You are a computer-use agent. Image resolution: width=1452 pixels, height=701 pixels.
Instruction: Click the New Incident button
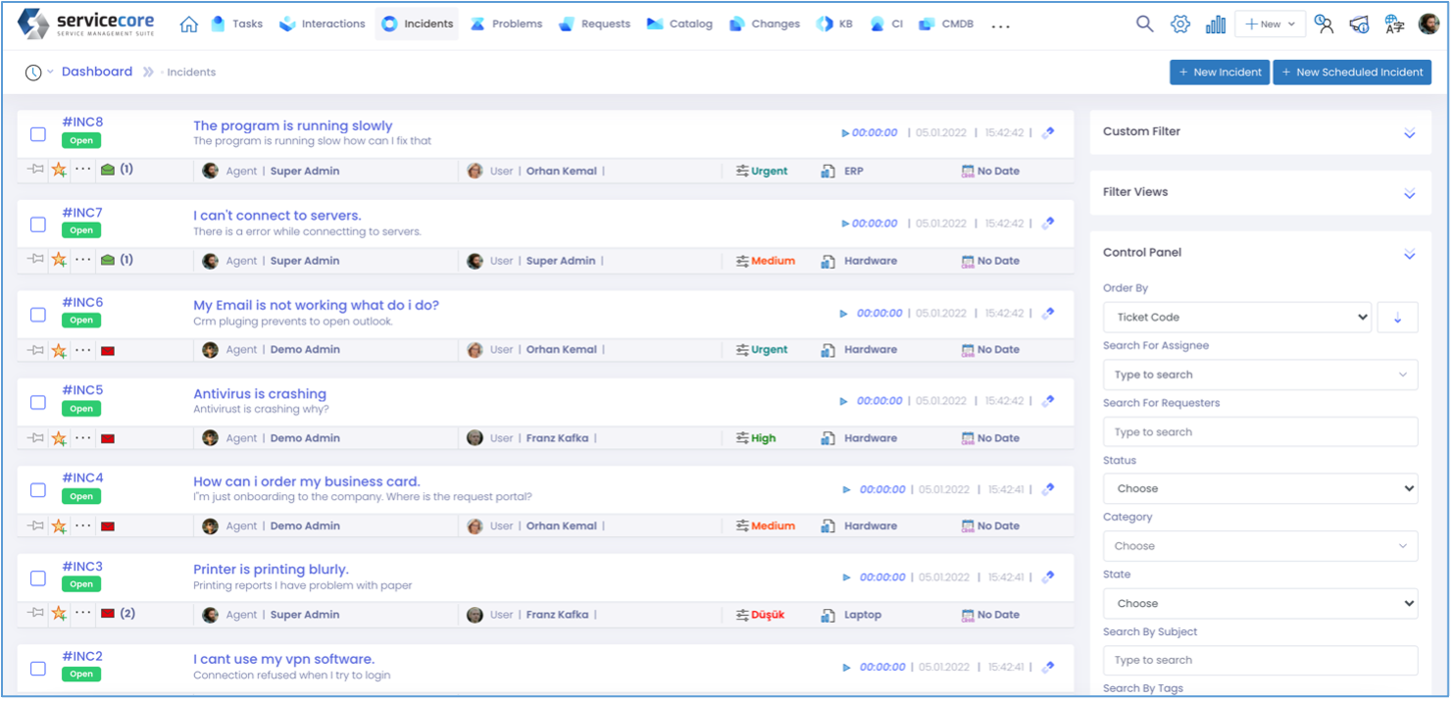[1219, 72]
